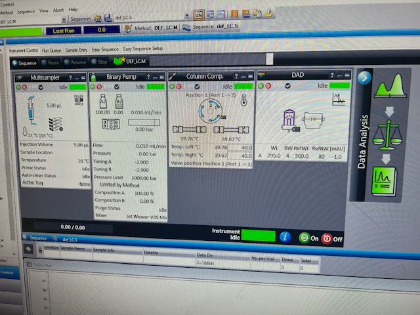The image size is (420, 315).
Task: Switch to the Run Queue tab
Action: tap(51, 51)
